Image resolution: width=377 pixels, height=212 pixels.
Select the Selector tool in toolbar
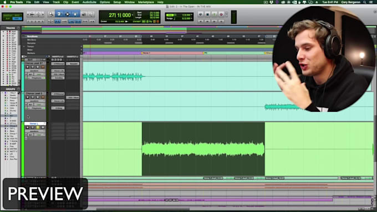pyautogui.click(x=67, y=14)
